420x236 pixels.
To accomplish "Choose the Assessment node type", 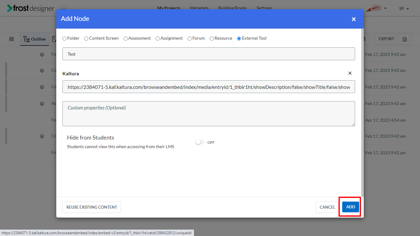I will 125,38.
